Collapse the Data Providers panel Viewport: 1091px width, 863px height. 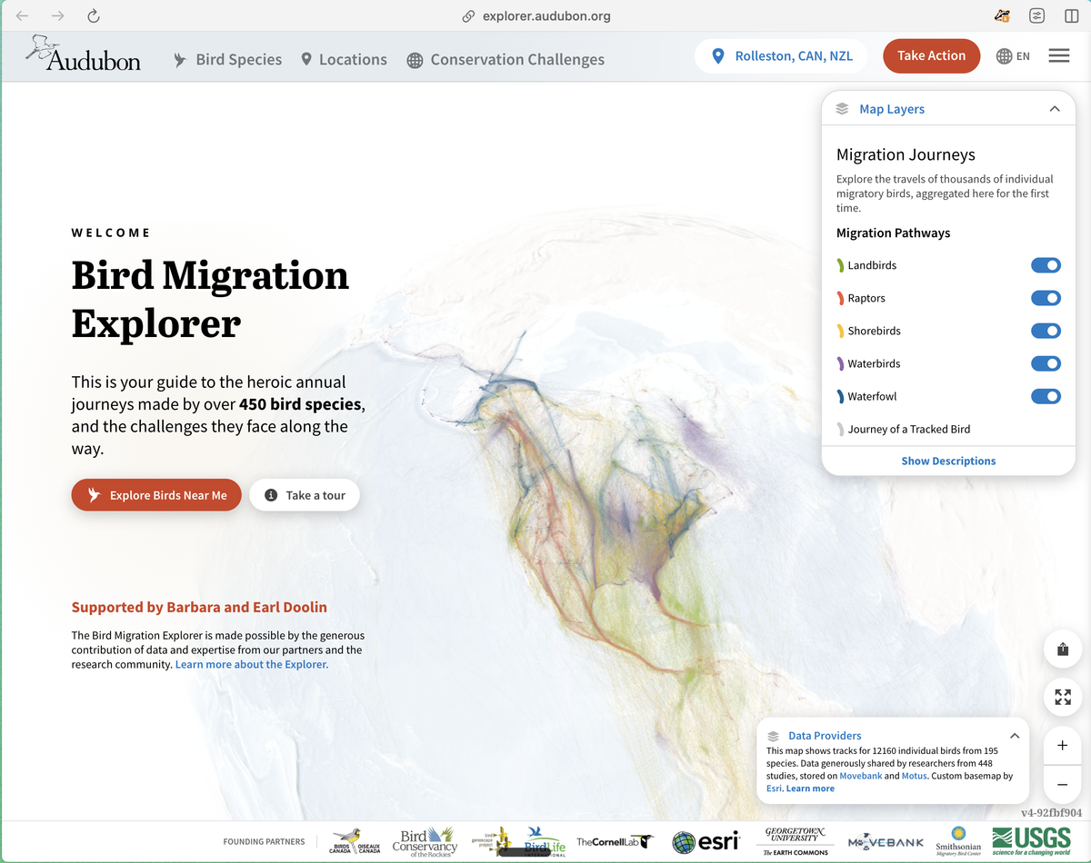click(1015, 736)
